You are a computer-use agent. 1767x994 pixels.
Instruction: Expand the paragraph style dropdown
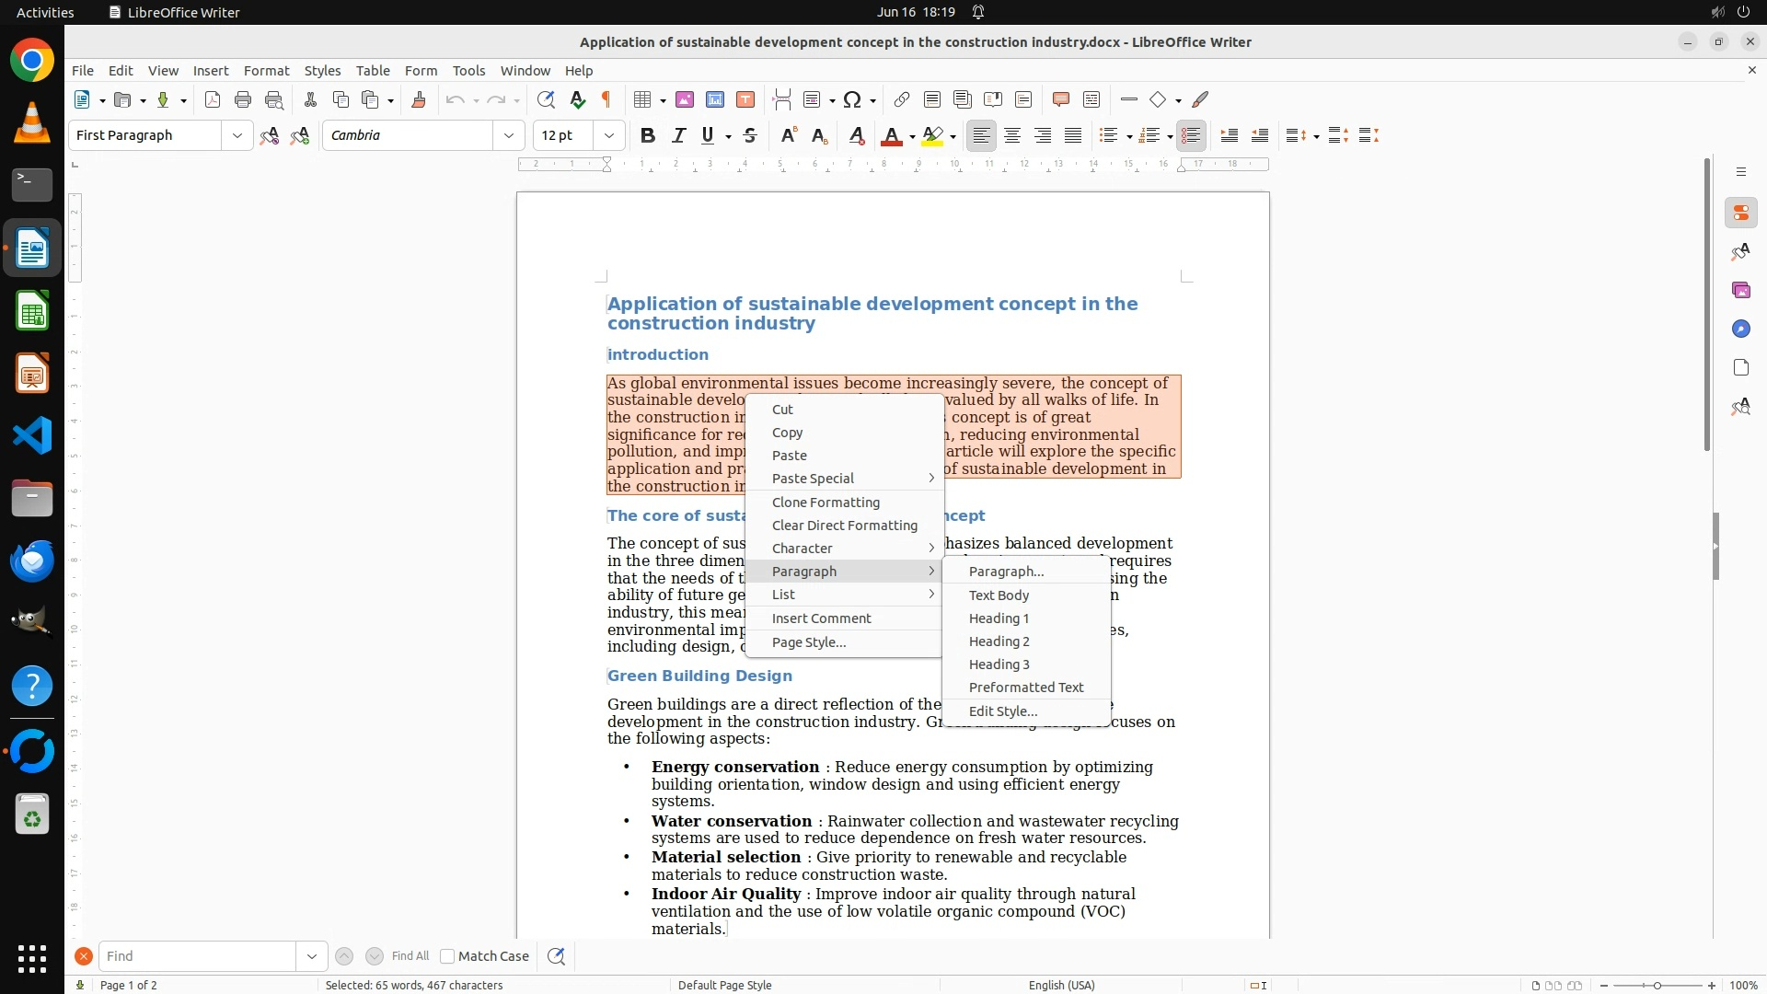coord(237,136)
